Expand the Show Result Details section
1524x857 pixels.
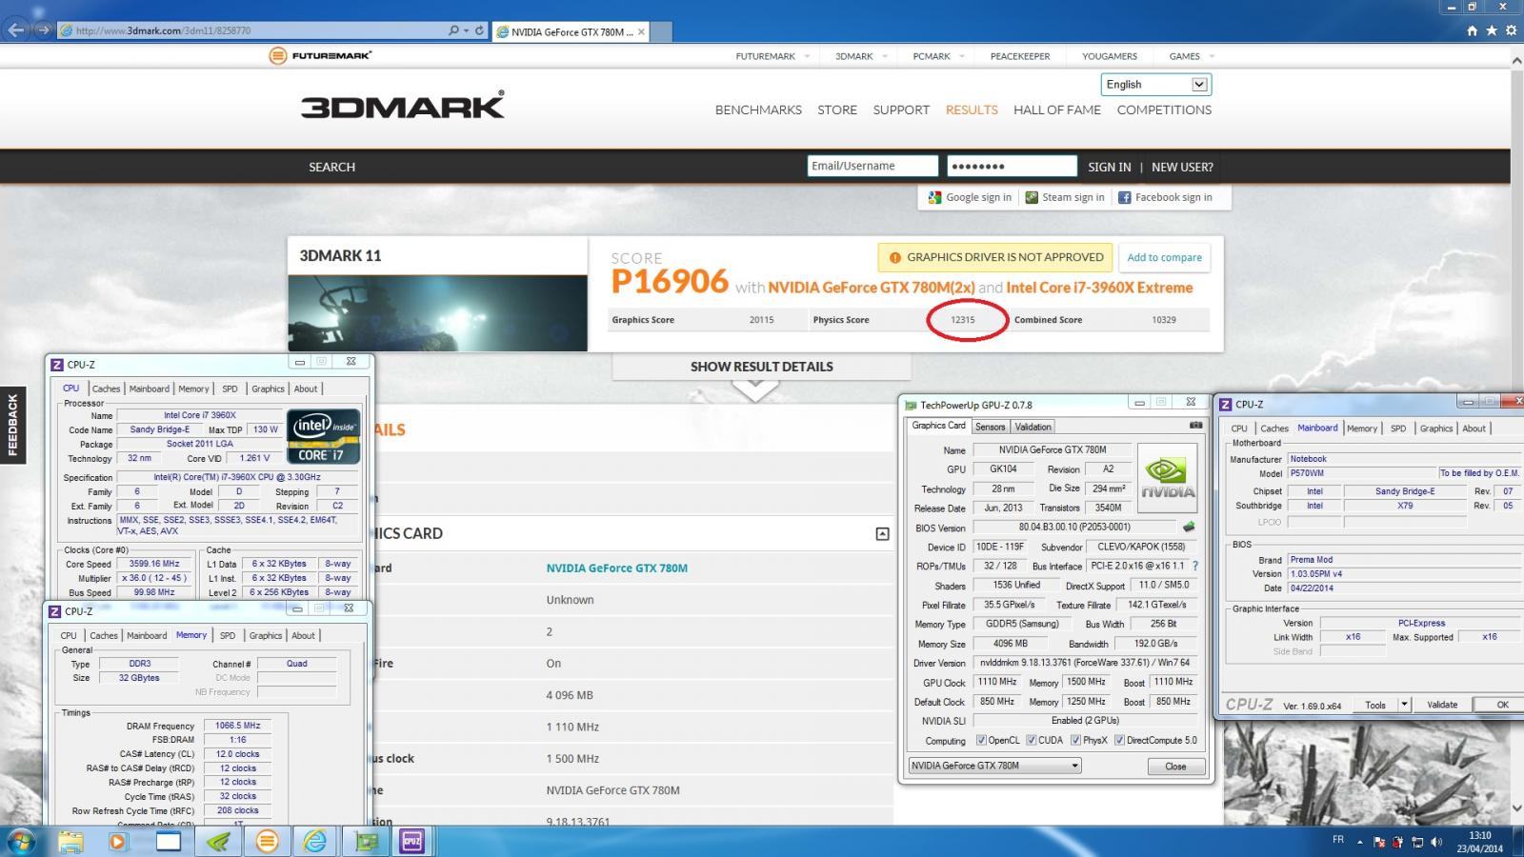click(761, 367)
